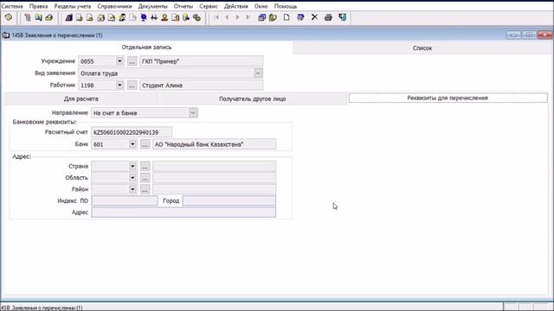The image size is (554, 311).
Task: Click the ellipsis button next to Область
Action: tap(145, 178)
